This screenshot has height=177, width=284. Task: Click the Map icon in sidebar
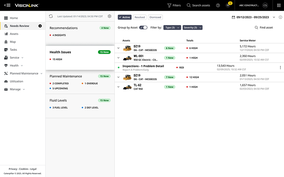[6, 42]
